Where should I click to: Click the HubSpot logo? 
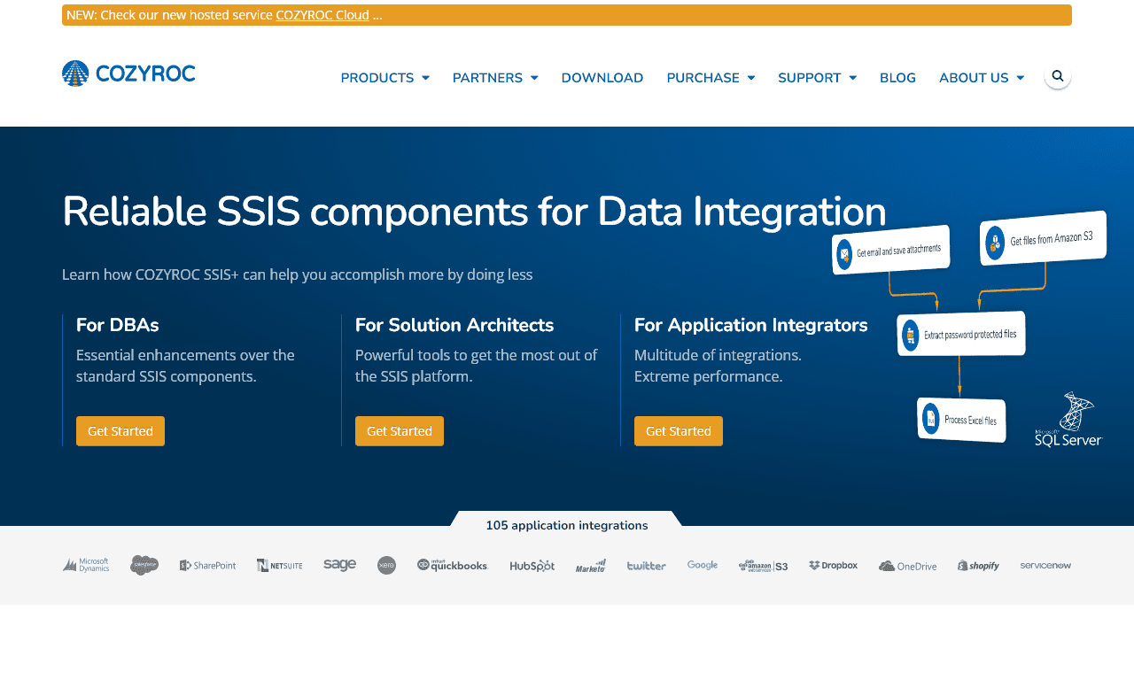coord(532,566)
